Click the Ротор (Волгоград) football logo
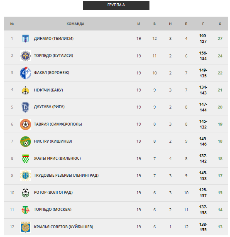This screenshot has width=230, height=237. point(25,193)
